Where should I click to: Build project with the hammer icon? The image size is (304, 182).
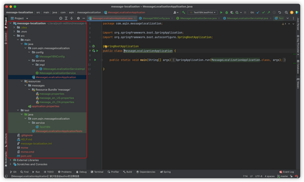point(184,12)
